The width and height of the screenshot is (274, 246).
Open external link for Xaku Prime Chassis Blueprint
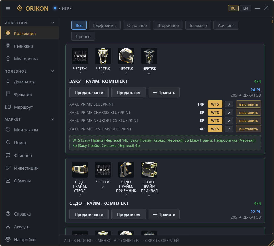[229, 112]
